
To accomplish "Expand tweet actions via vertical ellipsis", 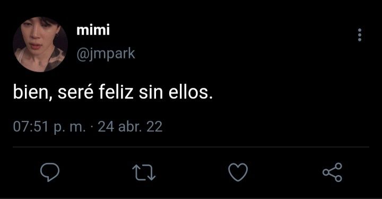I will point(360,35).
